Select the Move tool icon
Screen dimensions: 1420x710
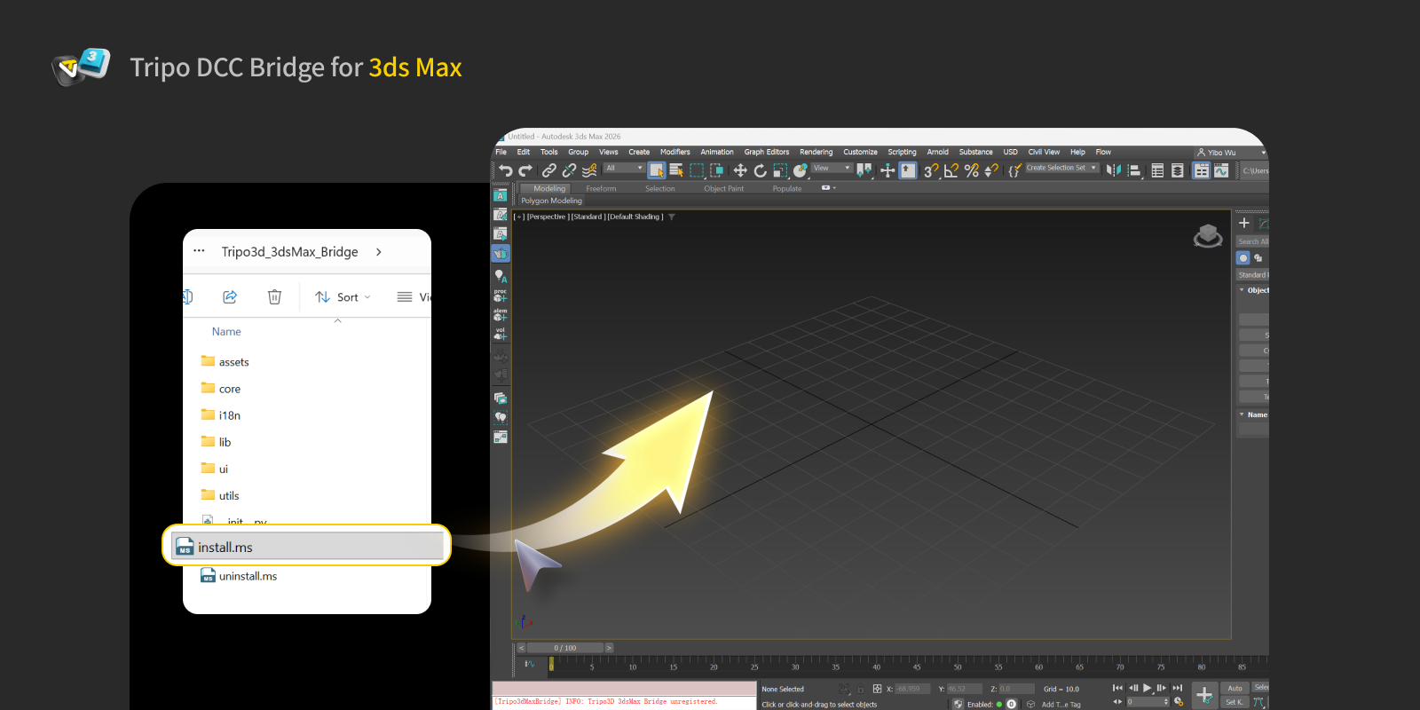tap(739, 170)
